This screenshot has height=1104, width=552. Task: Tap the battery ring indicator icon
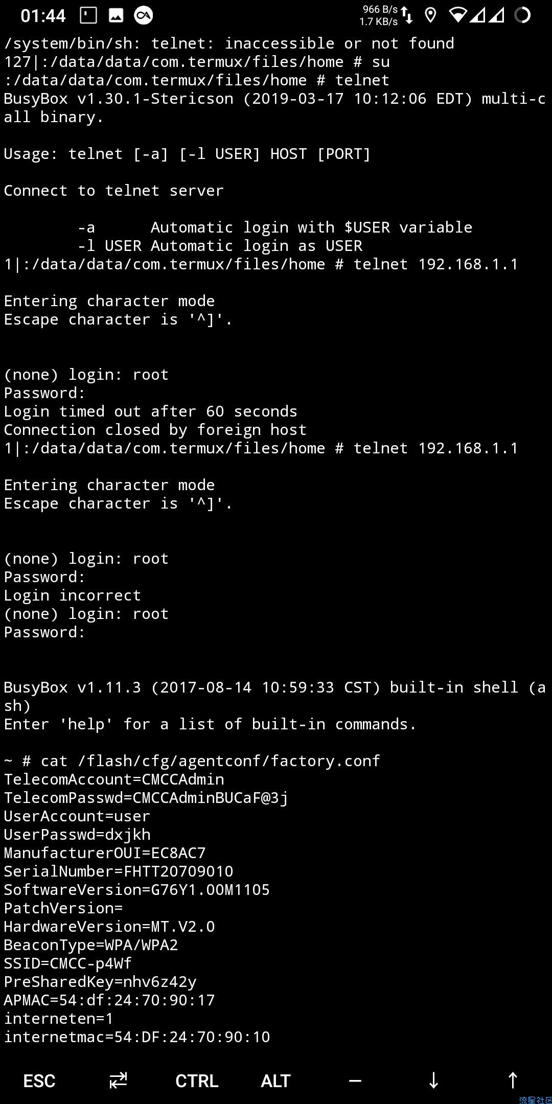pos(522,15)
